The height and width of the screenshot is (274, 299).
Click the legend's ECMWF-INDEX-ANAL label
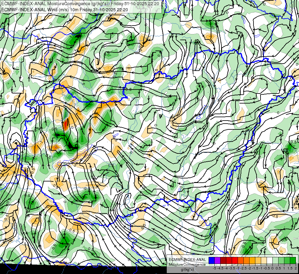(188, 260)
